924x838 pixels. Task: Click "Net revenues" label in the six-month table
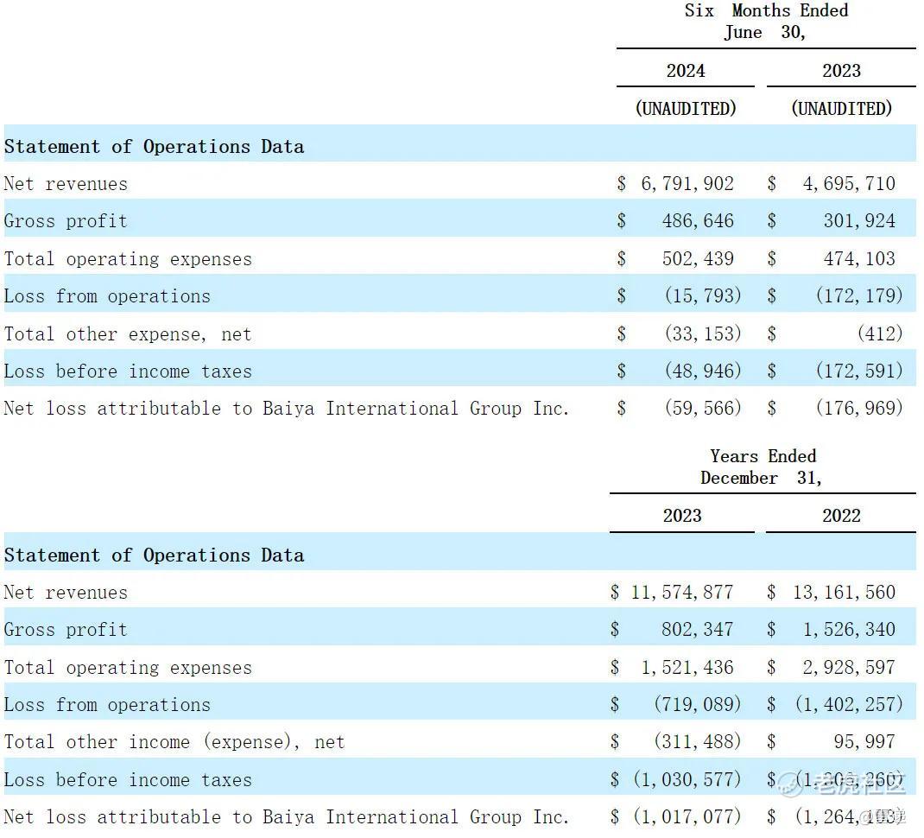(66, 184)
